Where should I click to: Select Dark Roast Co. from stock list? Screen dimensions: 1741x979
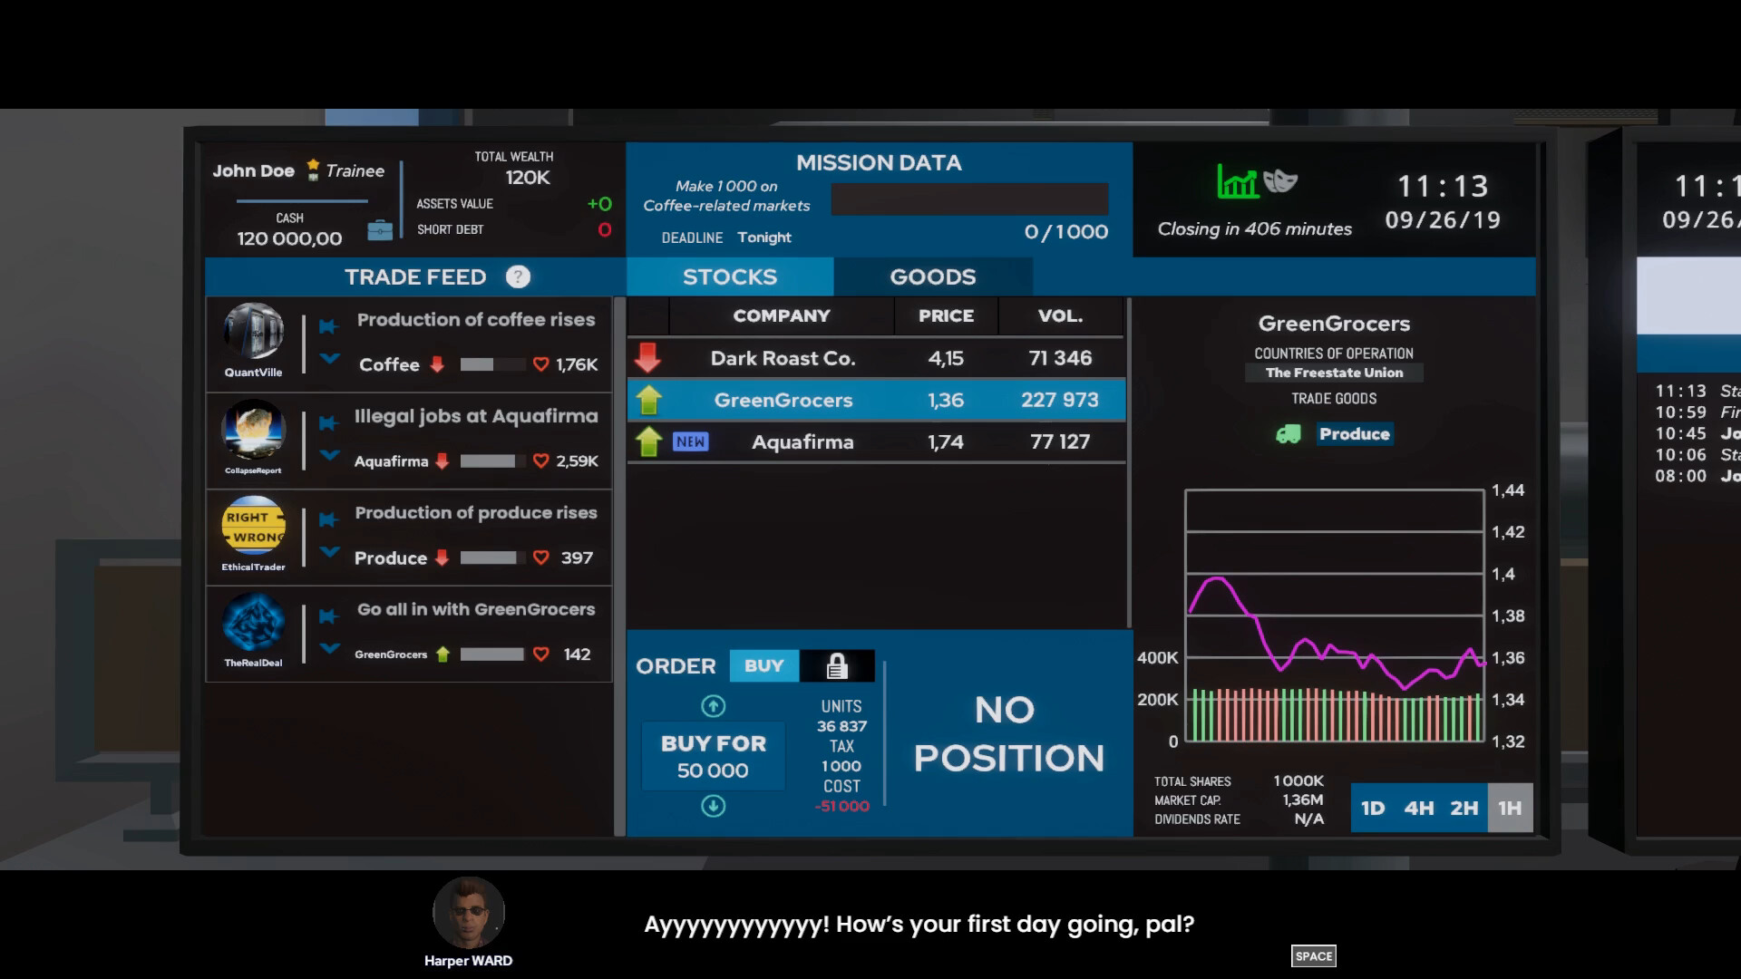[783, 357]
